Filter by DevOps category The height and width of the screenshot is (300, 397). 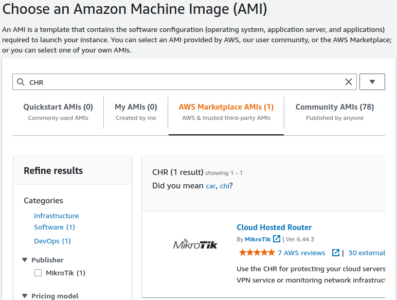[52, 241]
